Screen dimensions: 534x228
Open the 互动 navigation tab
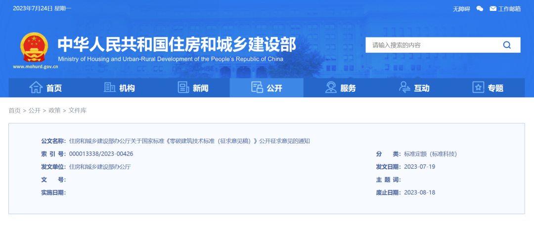click(x=414, y=88)
